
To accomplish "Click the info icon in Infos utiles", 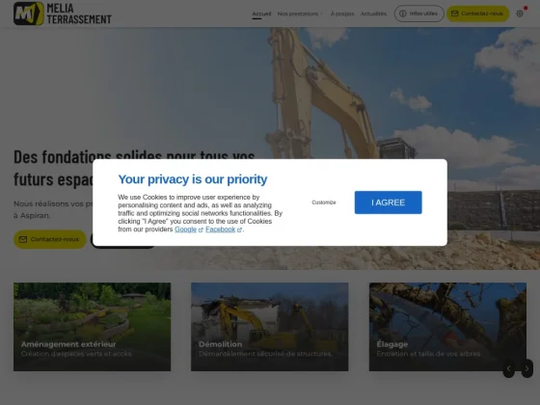I will pyautogui.click(x=403, y=13).
